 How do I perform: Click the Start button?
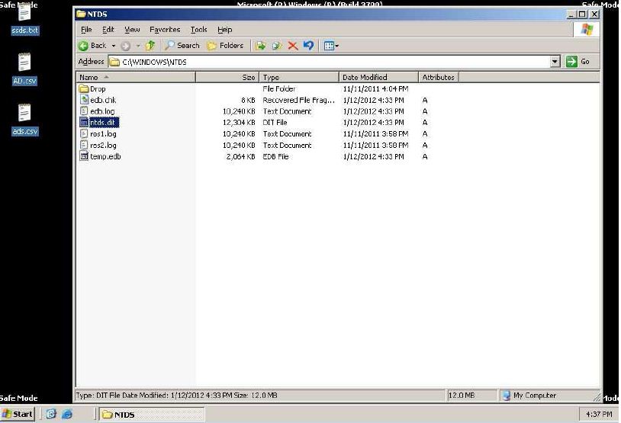18,415
